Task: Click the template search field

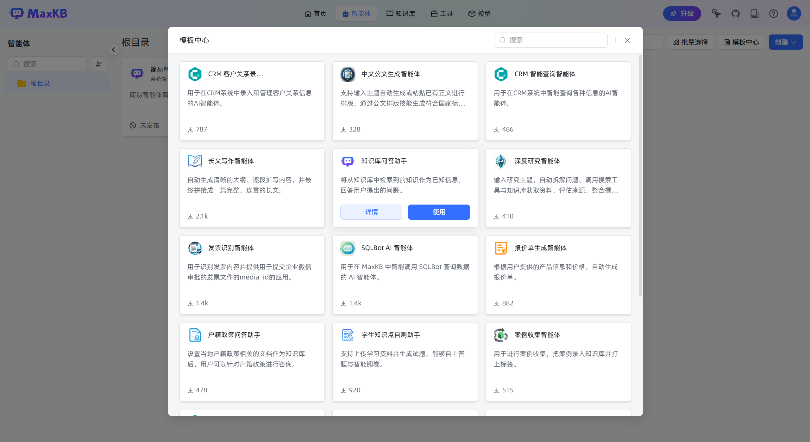Action: coord(551,40)
